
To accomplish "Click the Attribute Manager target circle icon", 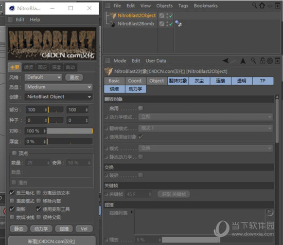I will tap(270, 61).
